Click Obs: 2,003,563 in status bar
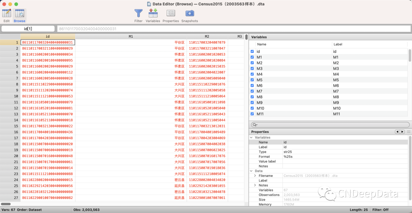Image resolution: width=412 pixels, height=213 pixels. [x=87, y=210]
